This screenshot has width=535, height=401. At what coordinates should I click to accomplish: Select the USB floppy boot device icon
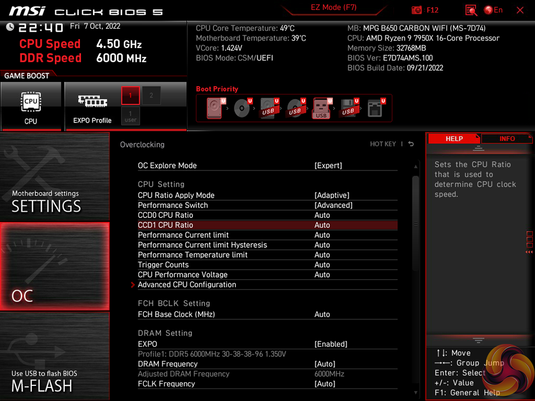coord(348,108)
